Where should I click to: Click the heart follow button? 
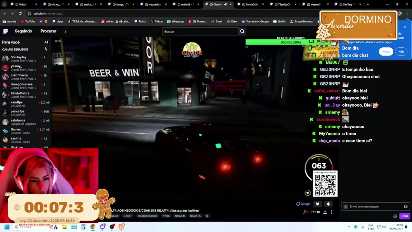coord(317,204)
